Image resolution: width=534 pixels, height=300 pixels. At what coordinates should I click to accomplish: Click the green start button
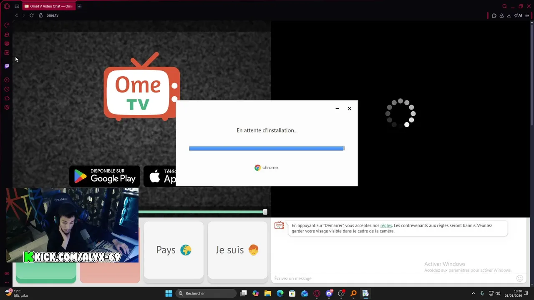pos(46,273)
